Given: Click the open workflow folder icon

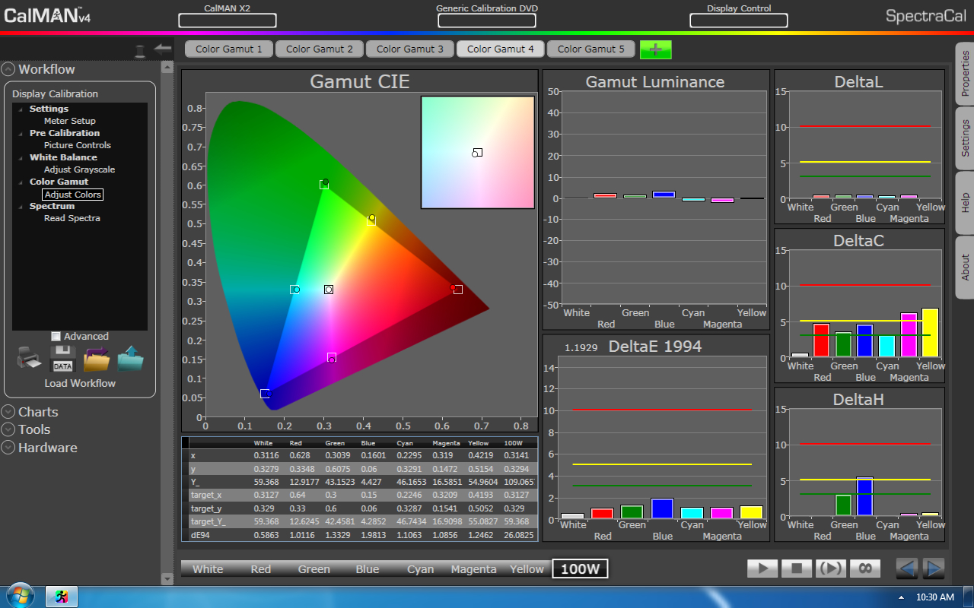Looking at the screenshot, I should tap(97, 359).
